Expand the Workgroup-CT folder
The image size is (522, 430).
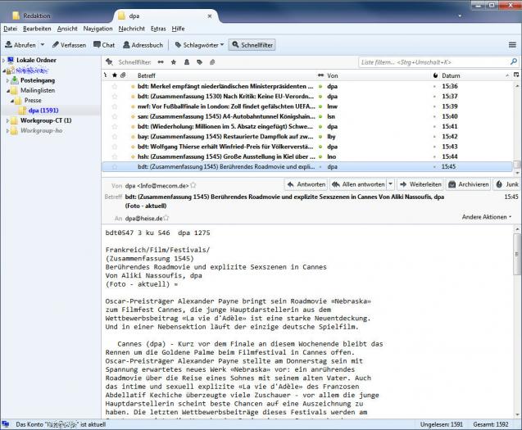click(x=7, y=120)
